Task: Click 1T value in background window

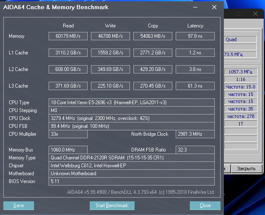Action: [240, 124]
